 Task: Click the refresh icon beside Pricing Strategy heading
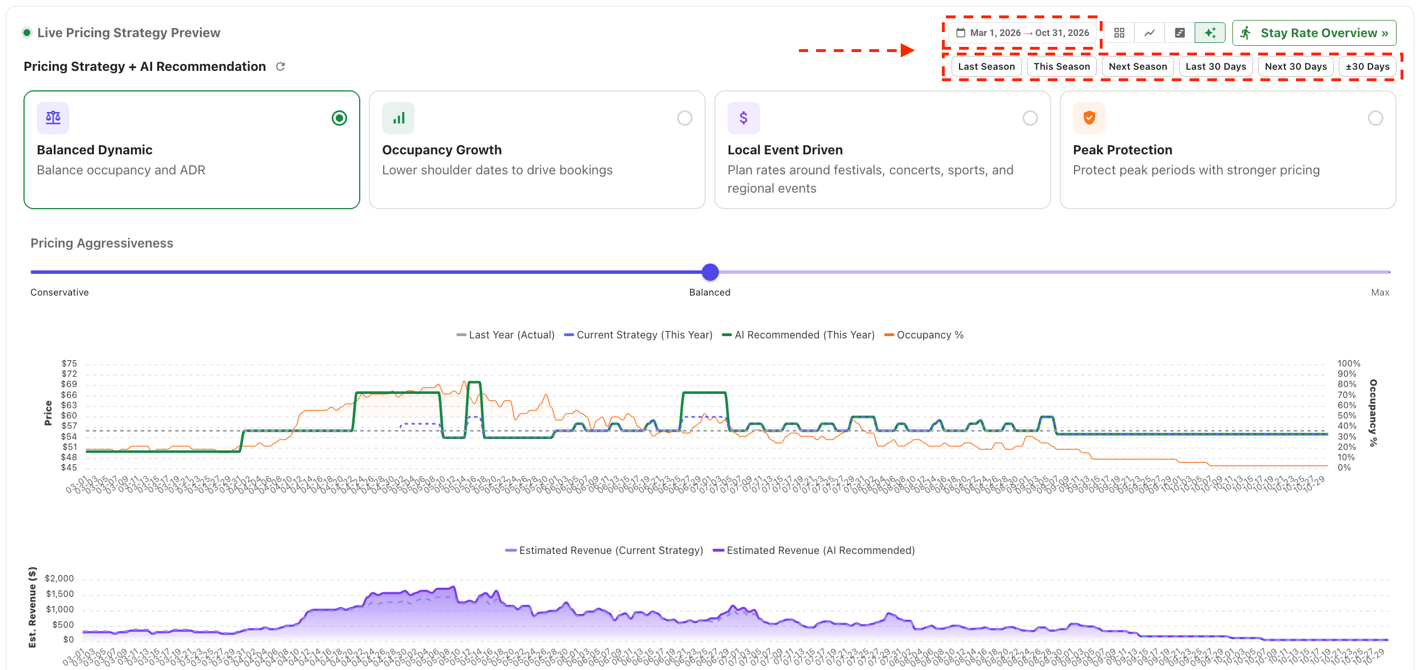[x=280, y=66]
